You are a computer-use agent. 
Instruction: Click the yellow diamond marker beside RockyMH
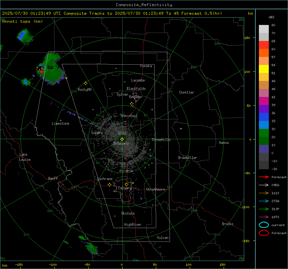85,83
